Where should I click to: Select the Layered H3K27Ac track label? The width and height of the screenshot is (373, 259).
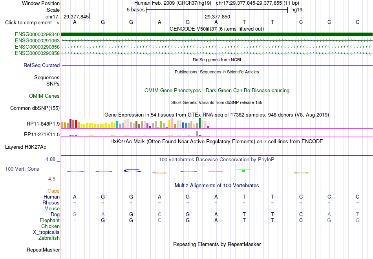coord(26,147)
